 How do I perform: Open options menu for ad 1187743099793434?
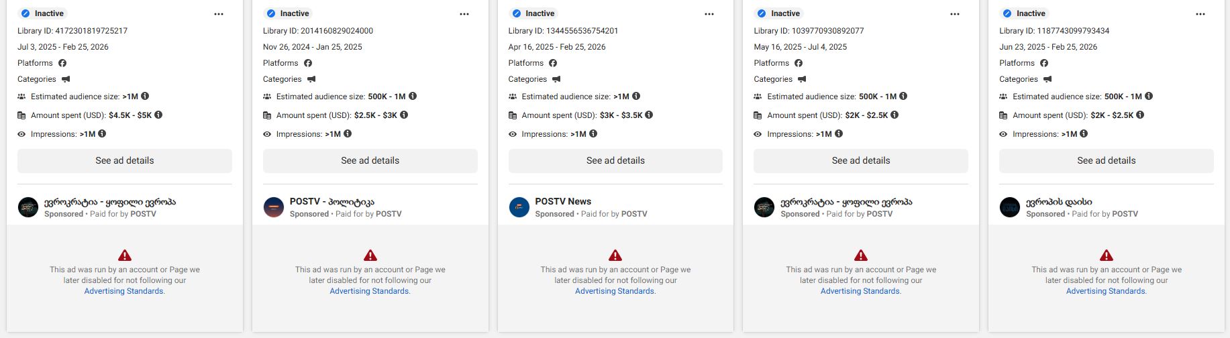[1200, 14]
